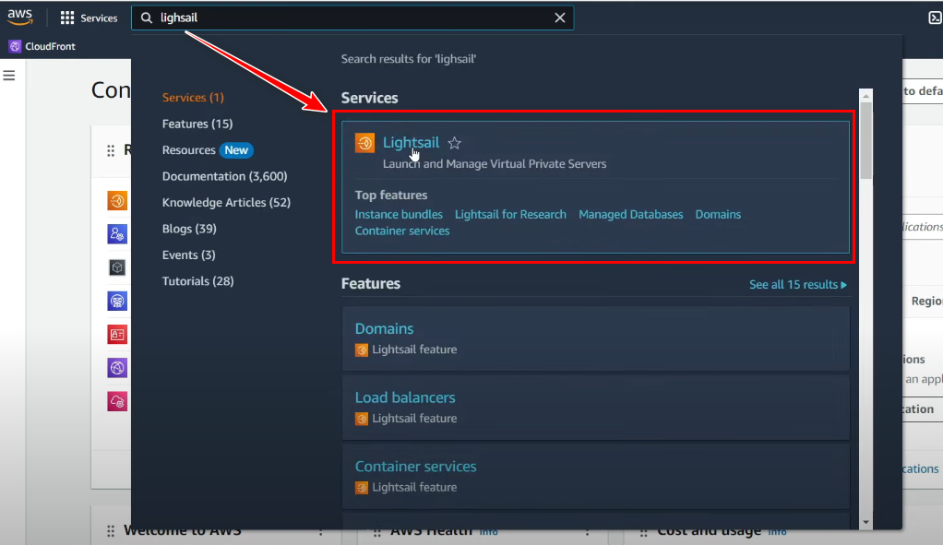Screen dimensions: 943x545
Task: Open the Lightsail service result
Action: 412,142
